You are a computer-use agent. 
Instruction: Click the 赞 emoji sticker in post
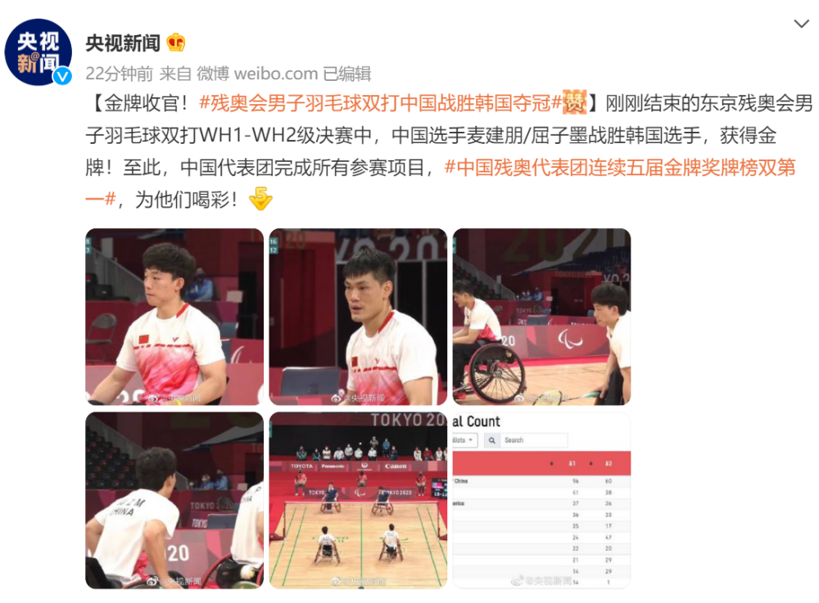coord(575,102)
